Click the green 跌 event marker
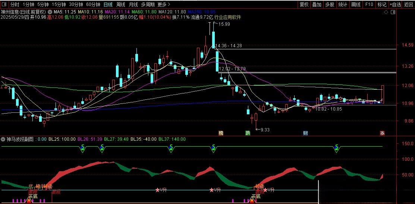Viewport: 415px width, 204px height. pos(248,133)
